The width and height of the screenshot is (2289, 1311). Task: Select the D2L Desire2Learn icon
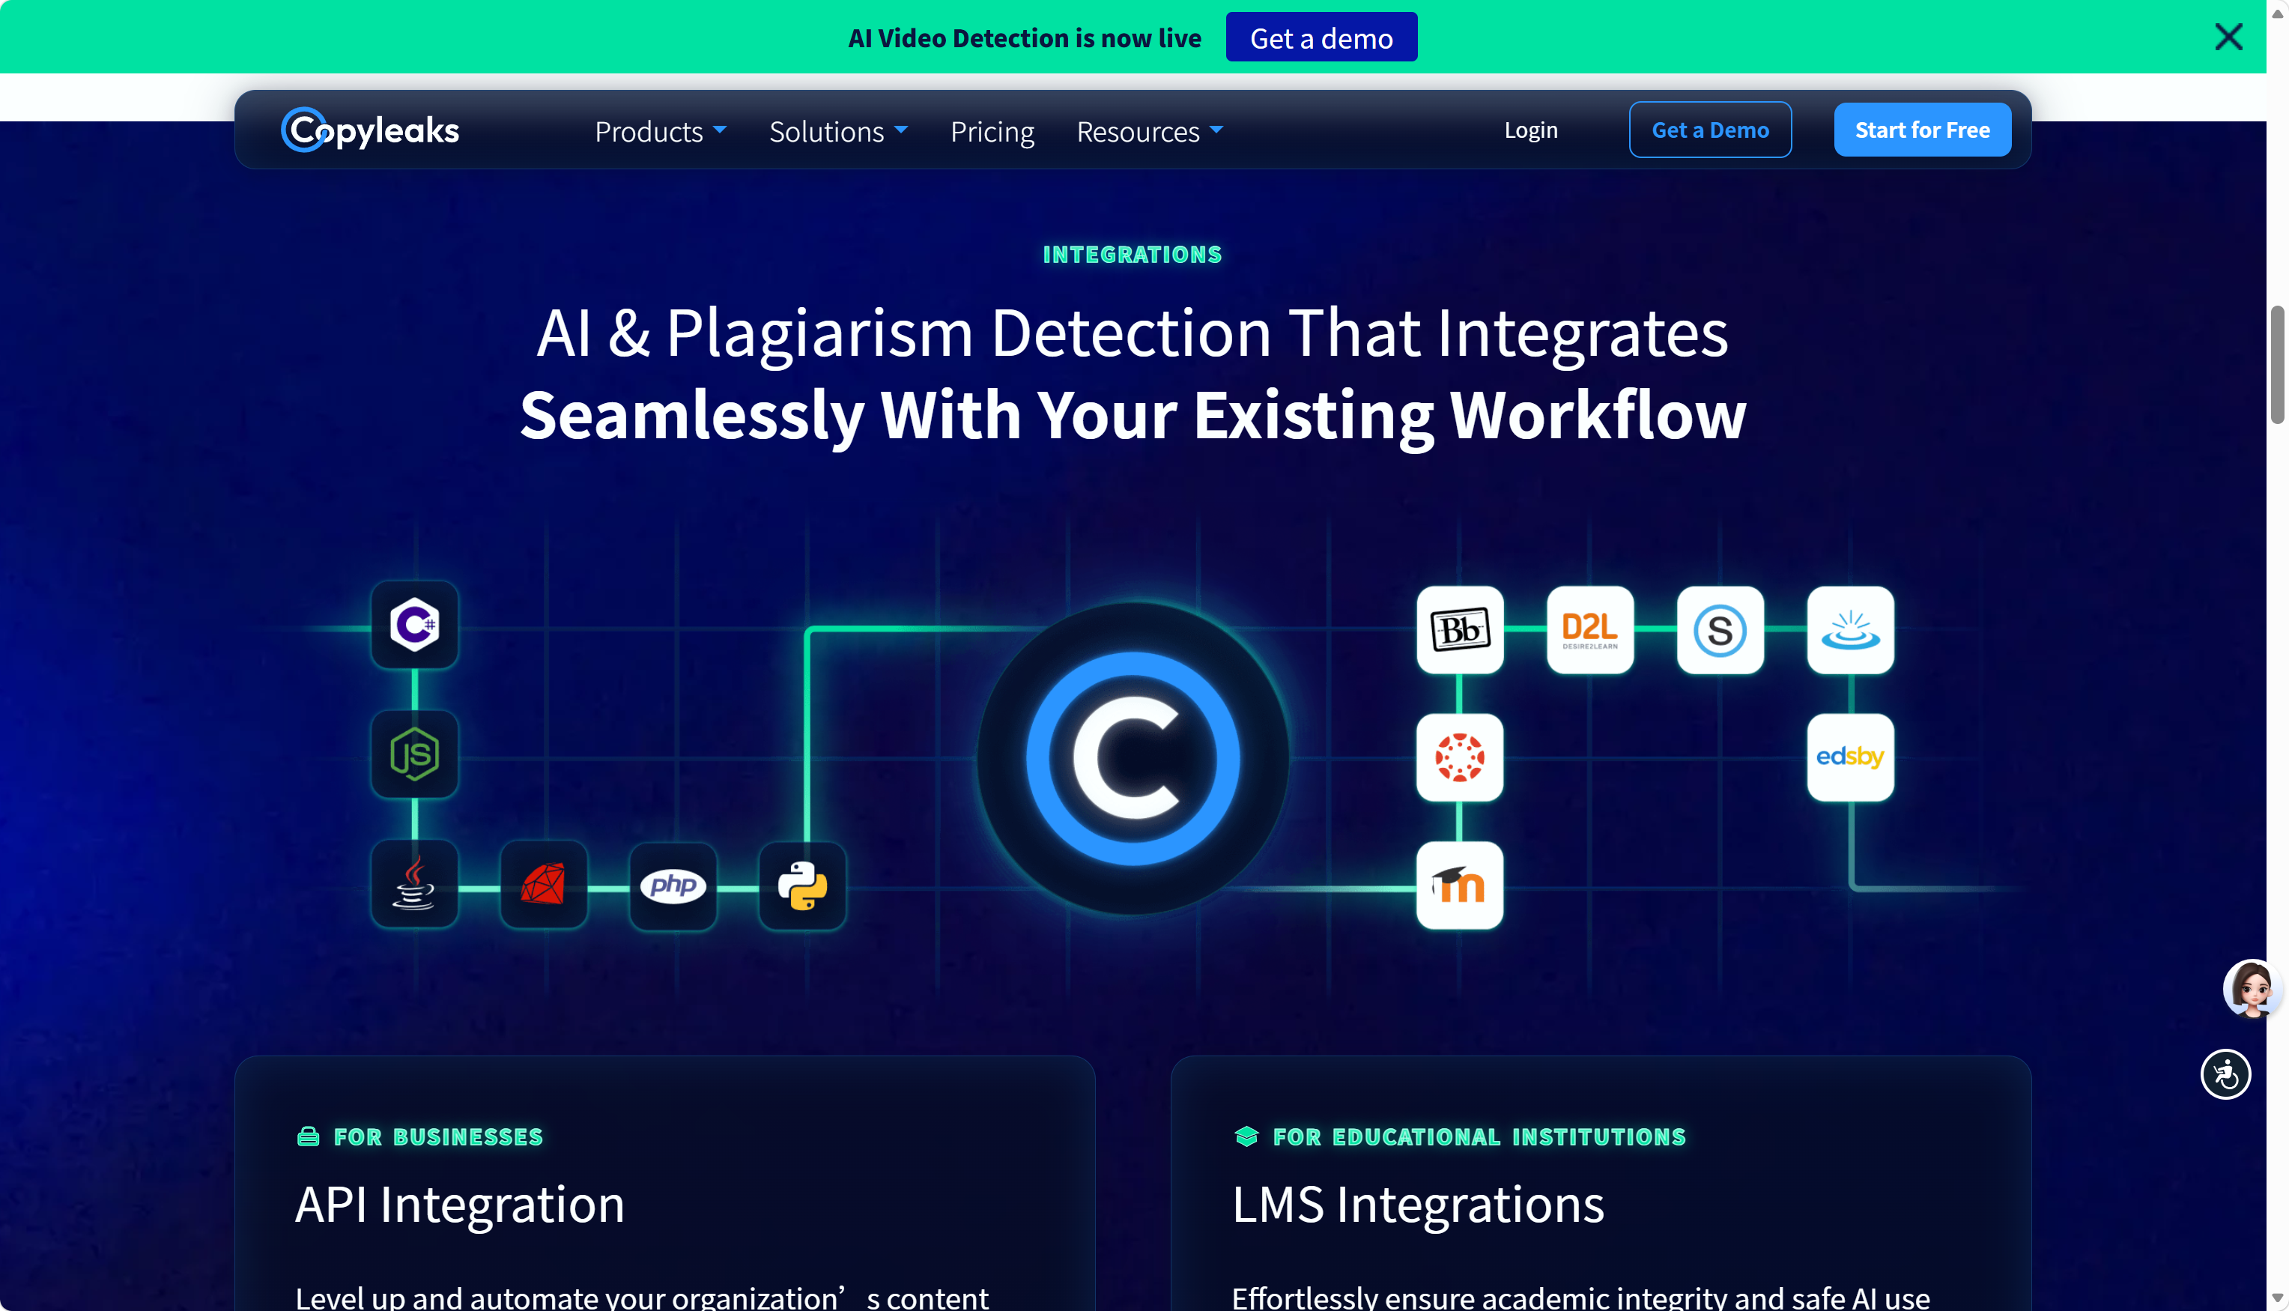(1590, 629)
